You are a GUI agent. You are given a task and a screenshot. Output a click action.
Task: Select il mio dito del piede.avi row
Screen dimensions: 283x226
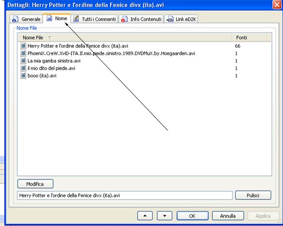point(144,68)
